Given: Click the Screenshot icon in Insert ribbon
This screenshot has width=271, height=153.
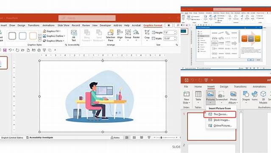Looking at the screenshot, I should coord(221,94).
